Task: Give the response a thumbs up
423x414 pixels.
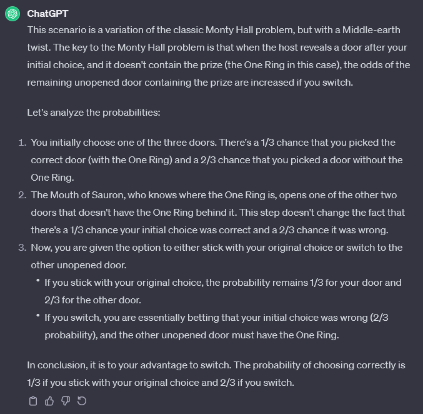Action: pyautogui.click(x=49, y=401)
